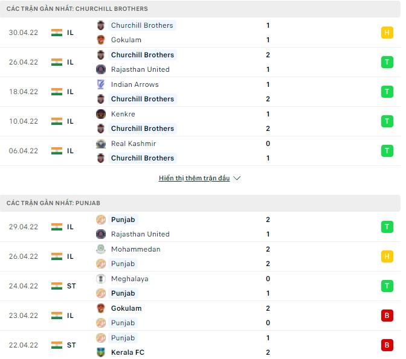Click the ST league label on 24.04.22
Viewport: 406px width, 359px height.
[x=71, y=286]
